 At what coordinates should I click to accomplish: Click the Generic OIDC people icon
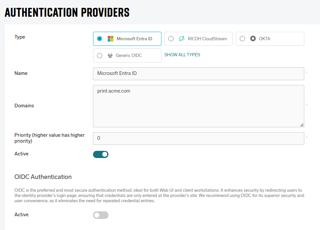(110, 56)
